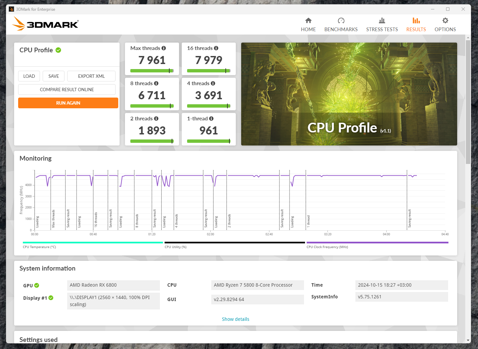Click the Monitoring section heading
The image size is (478, 349).
tap(36, 158)
